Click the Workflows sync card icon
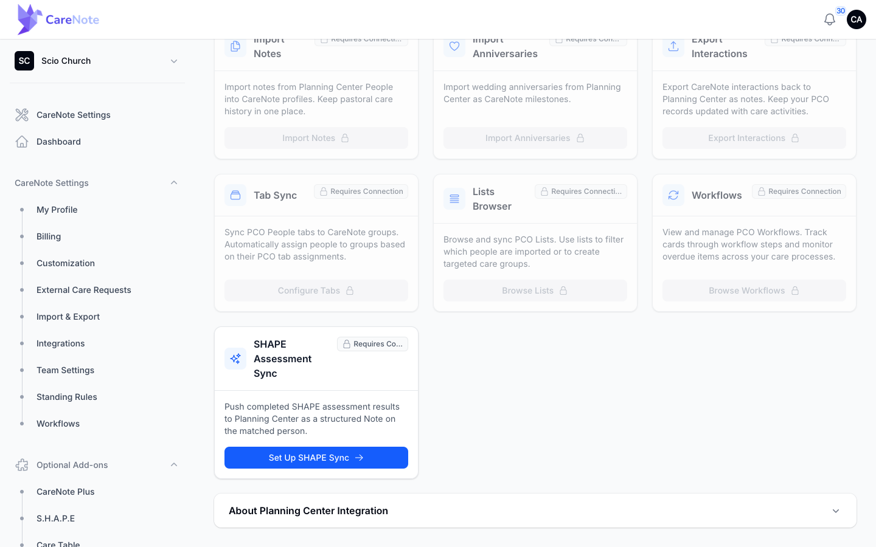The height and width of the screenshot is (547, 876). 673,195
